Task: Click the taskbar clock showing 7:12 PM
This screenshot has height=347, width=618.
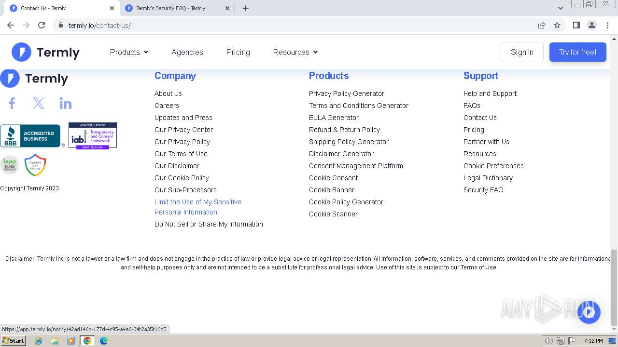Action: click(593, 341)
